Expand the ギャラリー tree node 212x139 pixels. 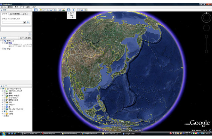(2, 105)
